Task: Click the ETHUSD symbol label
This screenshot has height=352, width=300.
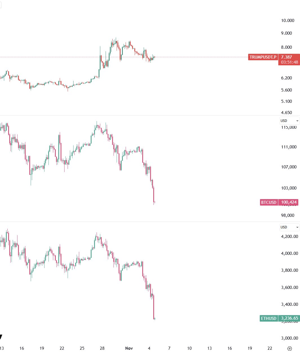Action: [x=269, y=318]
